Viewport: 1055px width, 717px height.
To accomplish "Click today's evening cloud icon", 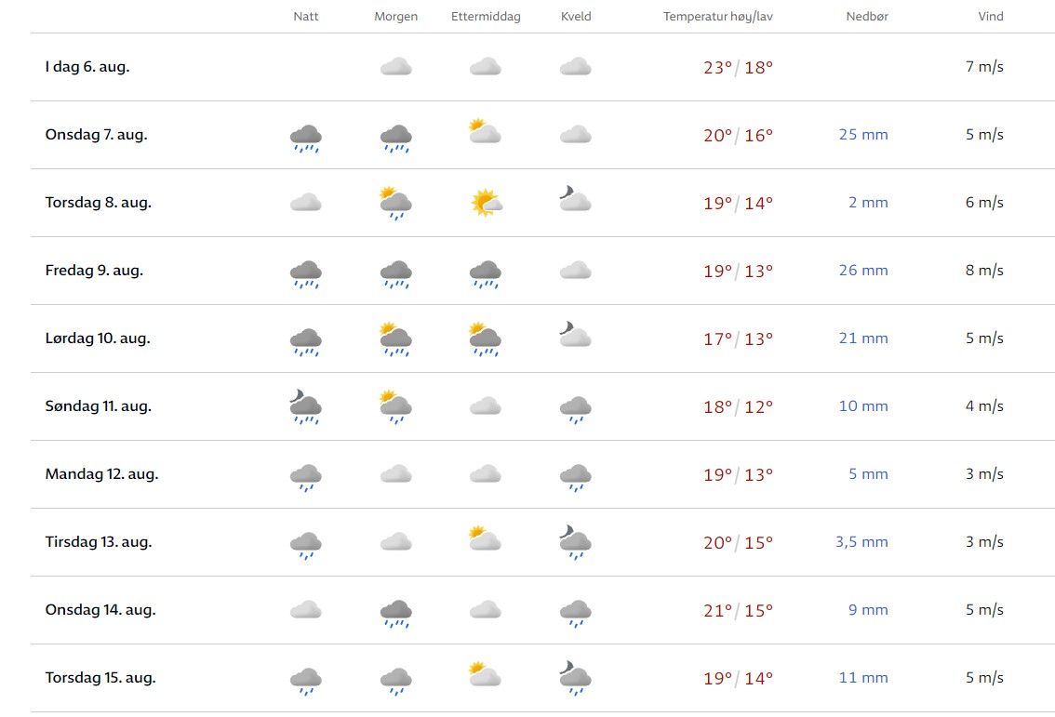I will pyautogui.click(x=575, y=67).
